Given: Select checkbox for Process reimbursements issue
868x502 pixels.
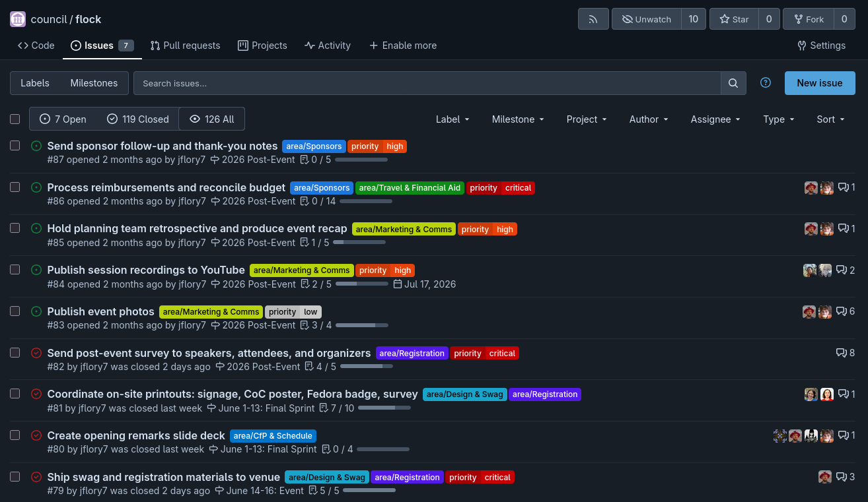Looking at the screenshot, I should [15, 187].
